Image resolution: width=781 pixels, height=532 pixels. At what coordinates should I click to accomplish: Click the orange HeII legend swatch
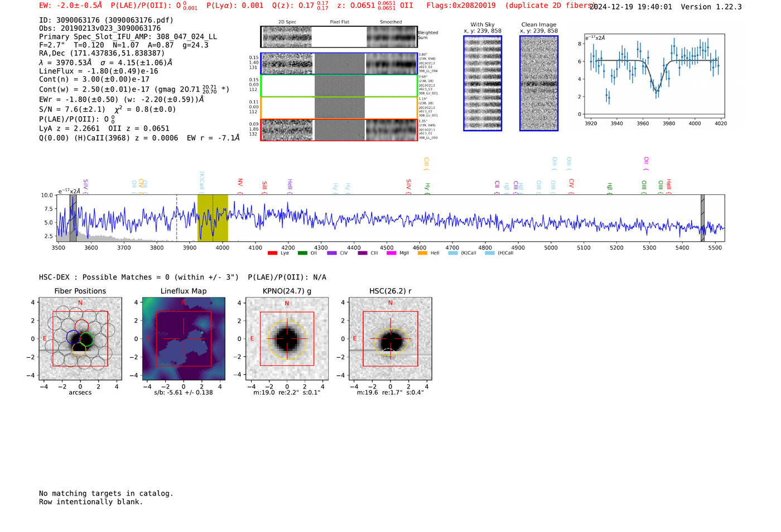coord(422,253)
